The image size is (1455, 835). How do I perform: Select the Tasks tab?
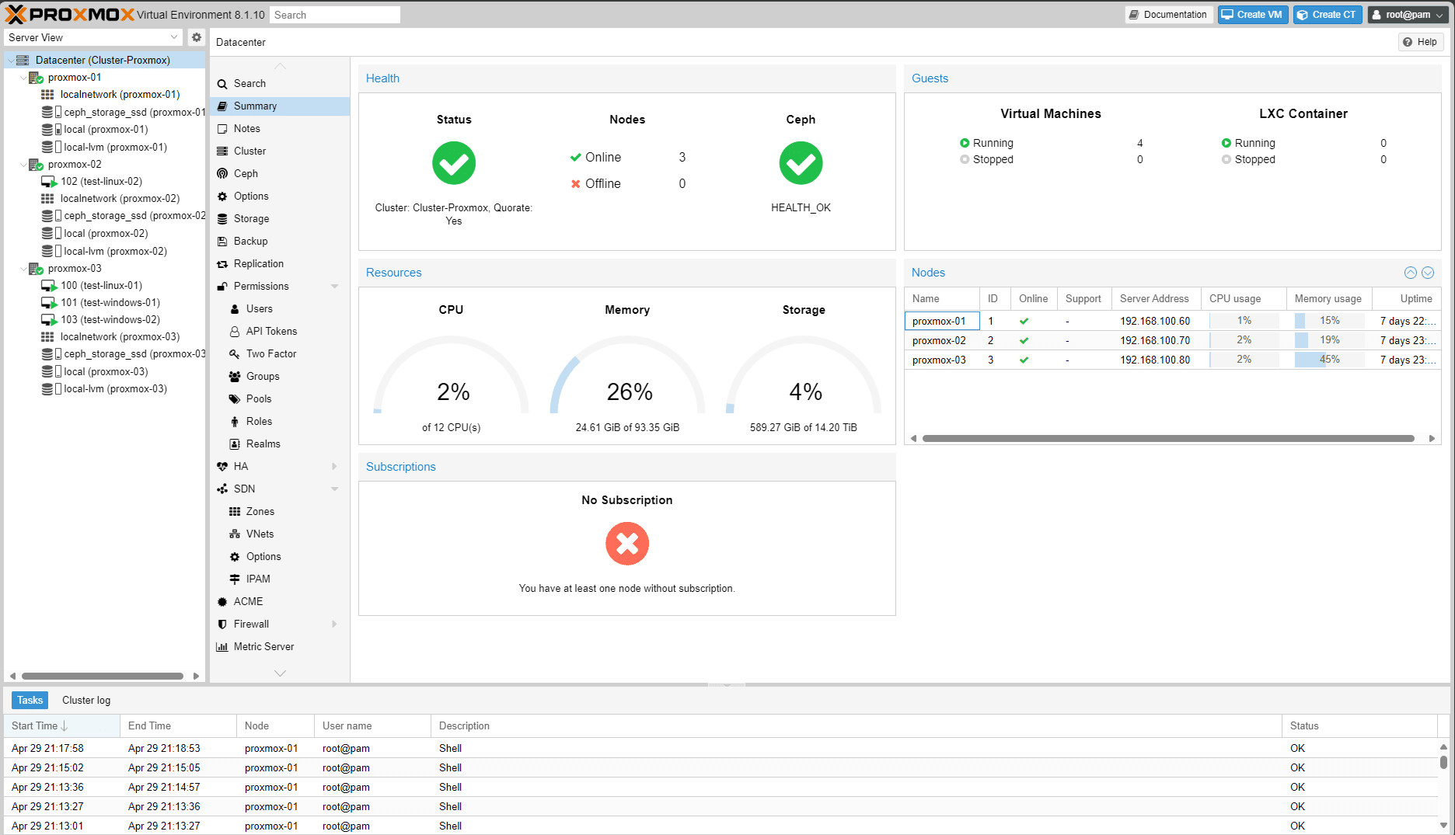click(30, 701)
